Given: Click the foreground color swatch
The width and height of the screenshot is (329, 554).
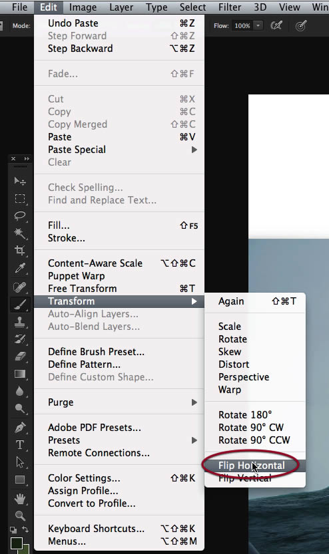Looking at the screenshot, I should (16, 543).
